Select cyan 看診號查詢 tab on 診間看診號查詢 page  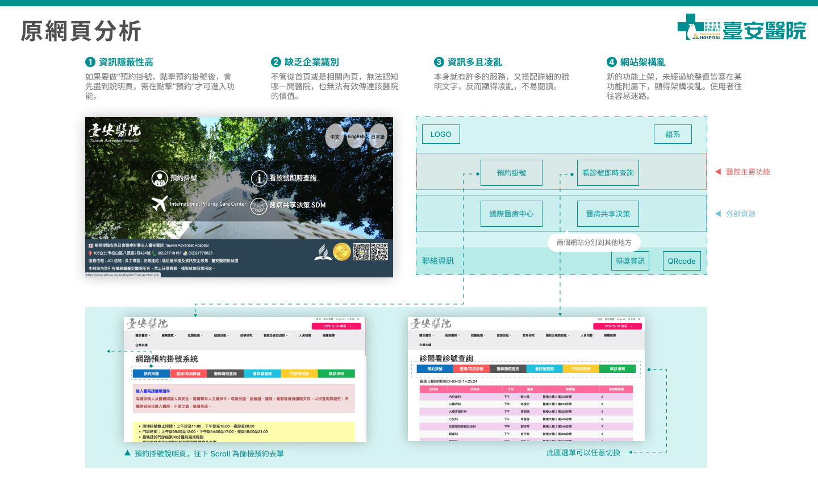tap(545, 369)
